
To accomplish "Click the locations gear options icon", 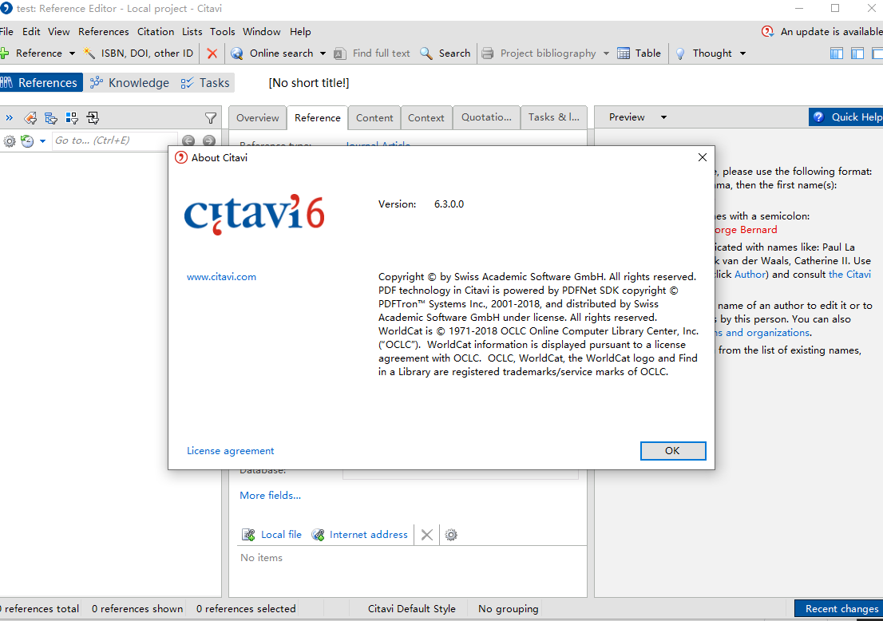I will [x=451, y=535].
